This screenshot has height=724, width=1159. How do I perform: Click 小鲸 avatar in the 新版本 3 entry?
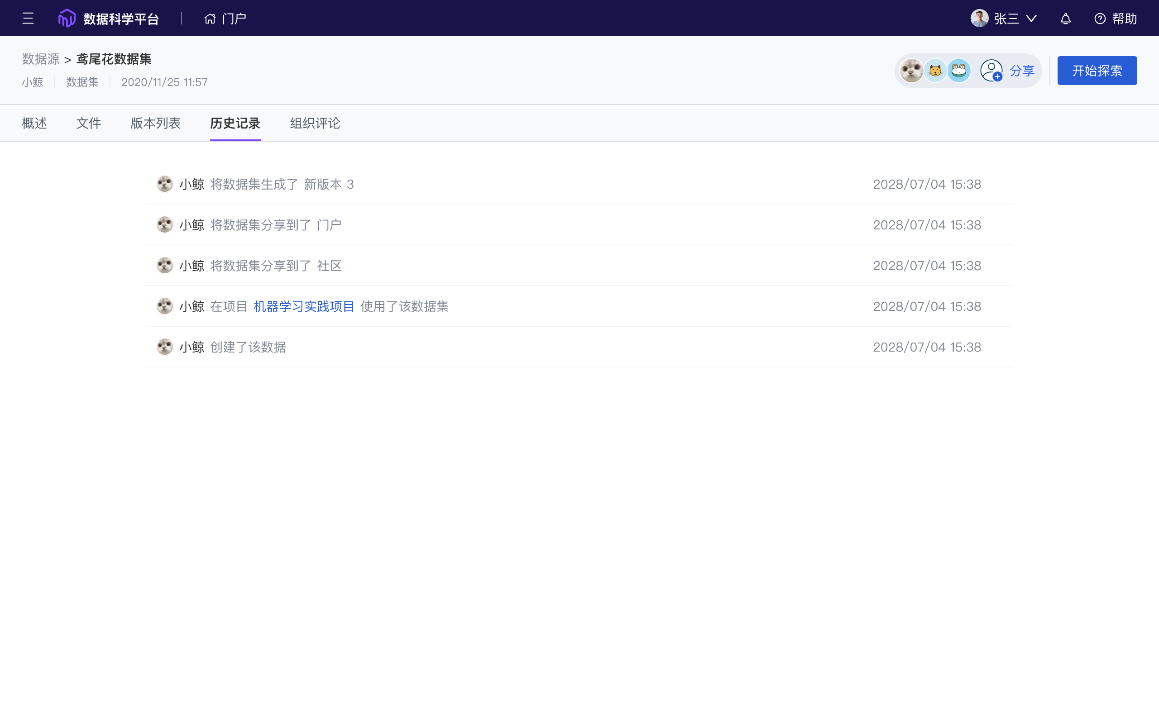point(164,184)
